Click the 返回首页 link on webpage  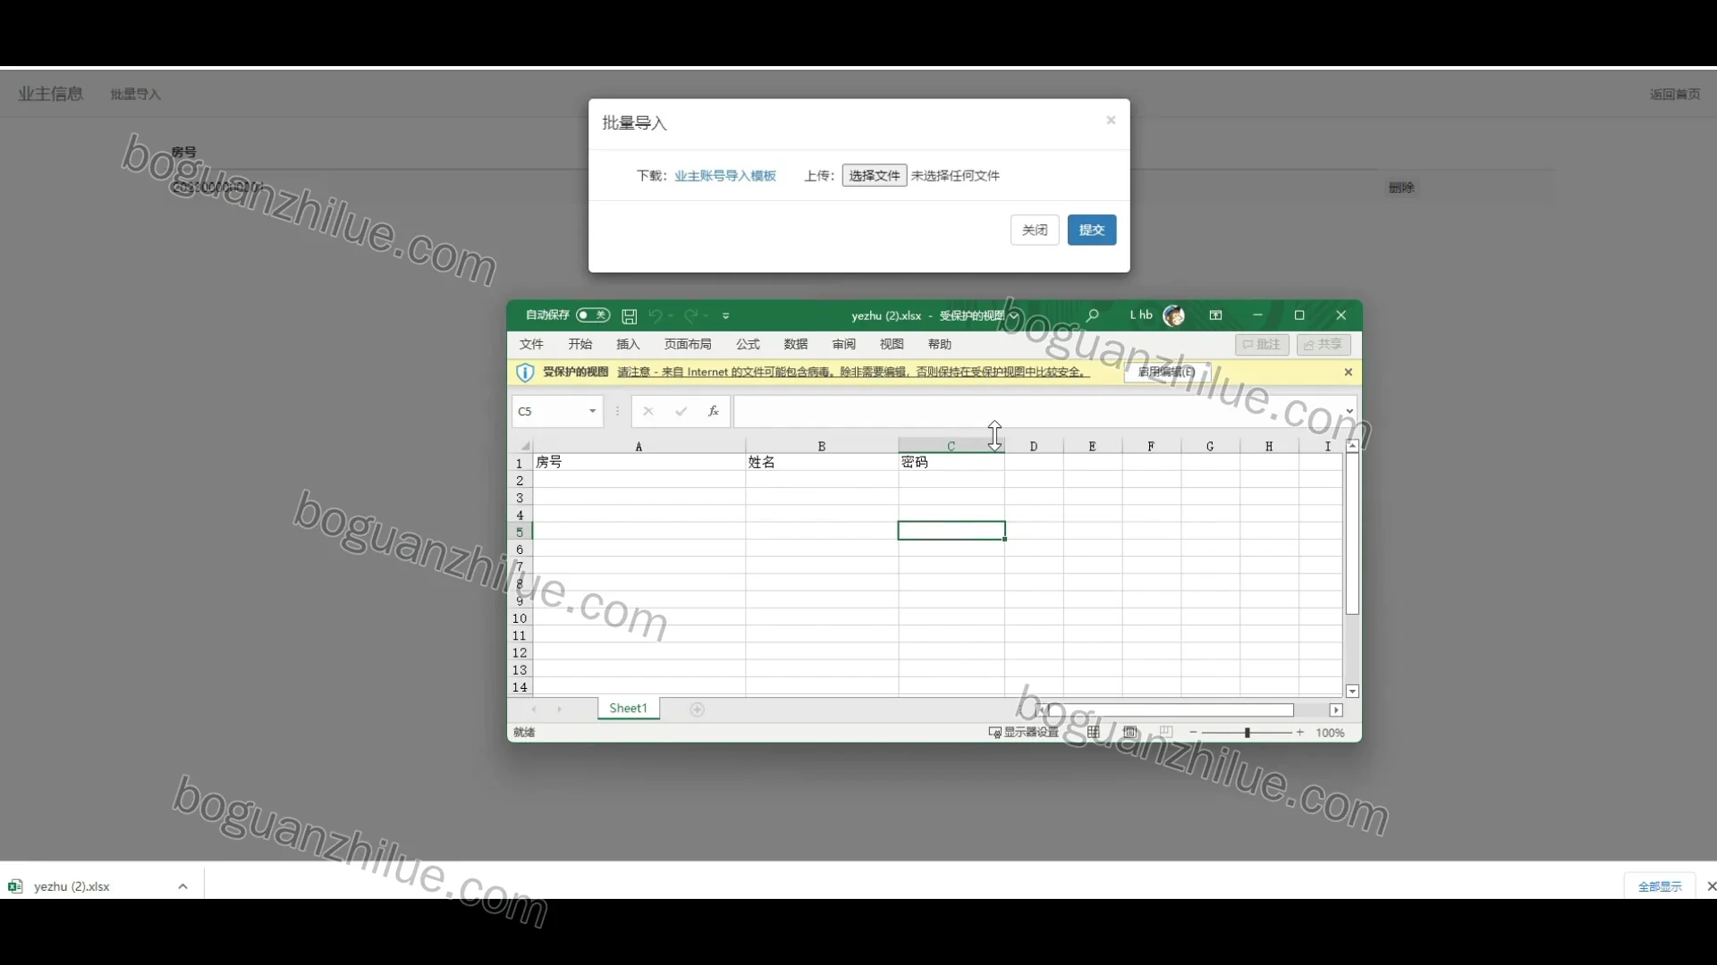pos(1675,94)
